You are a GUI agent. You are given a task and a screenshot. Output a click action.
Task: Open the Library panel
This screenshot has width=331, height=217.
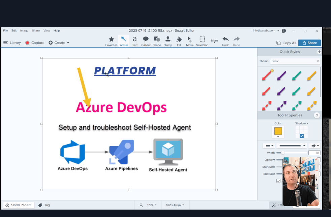12,43
